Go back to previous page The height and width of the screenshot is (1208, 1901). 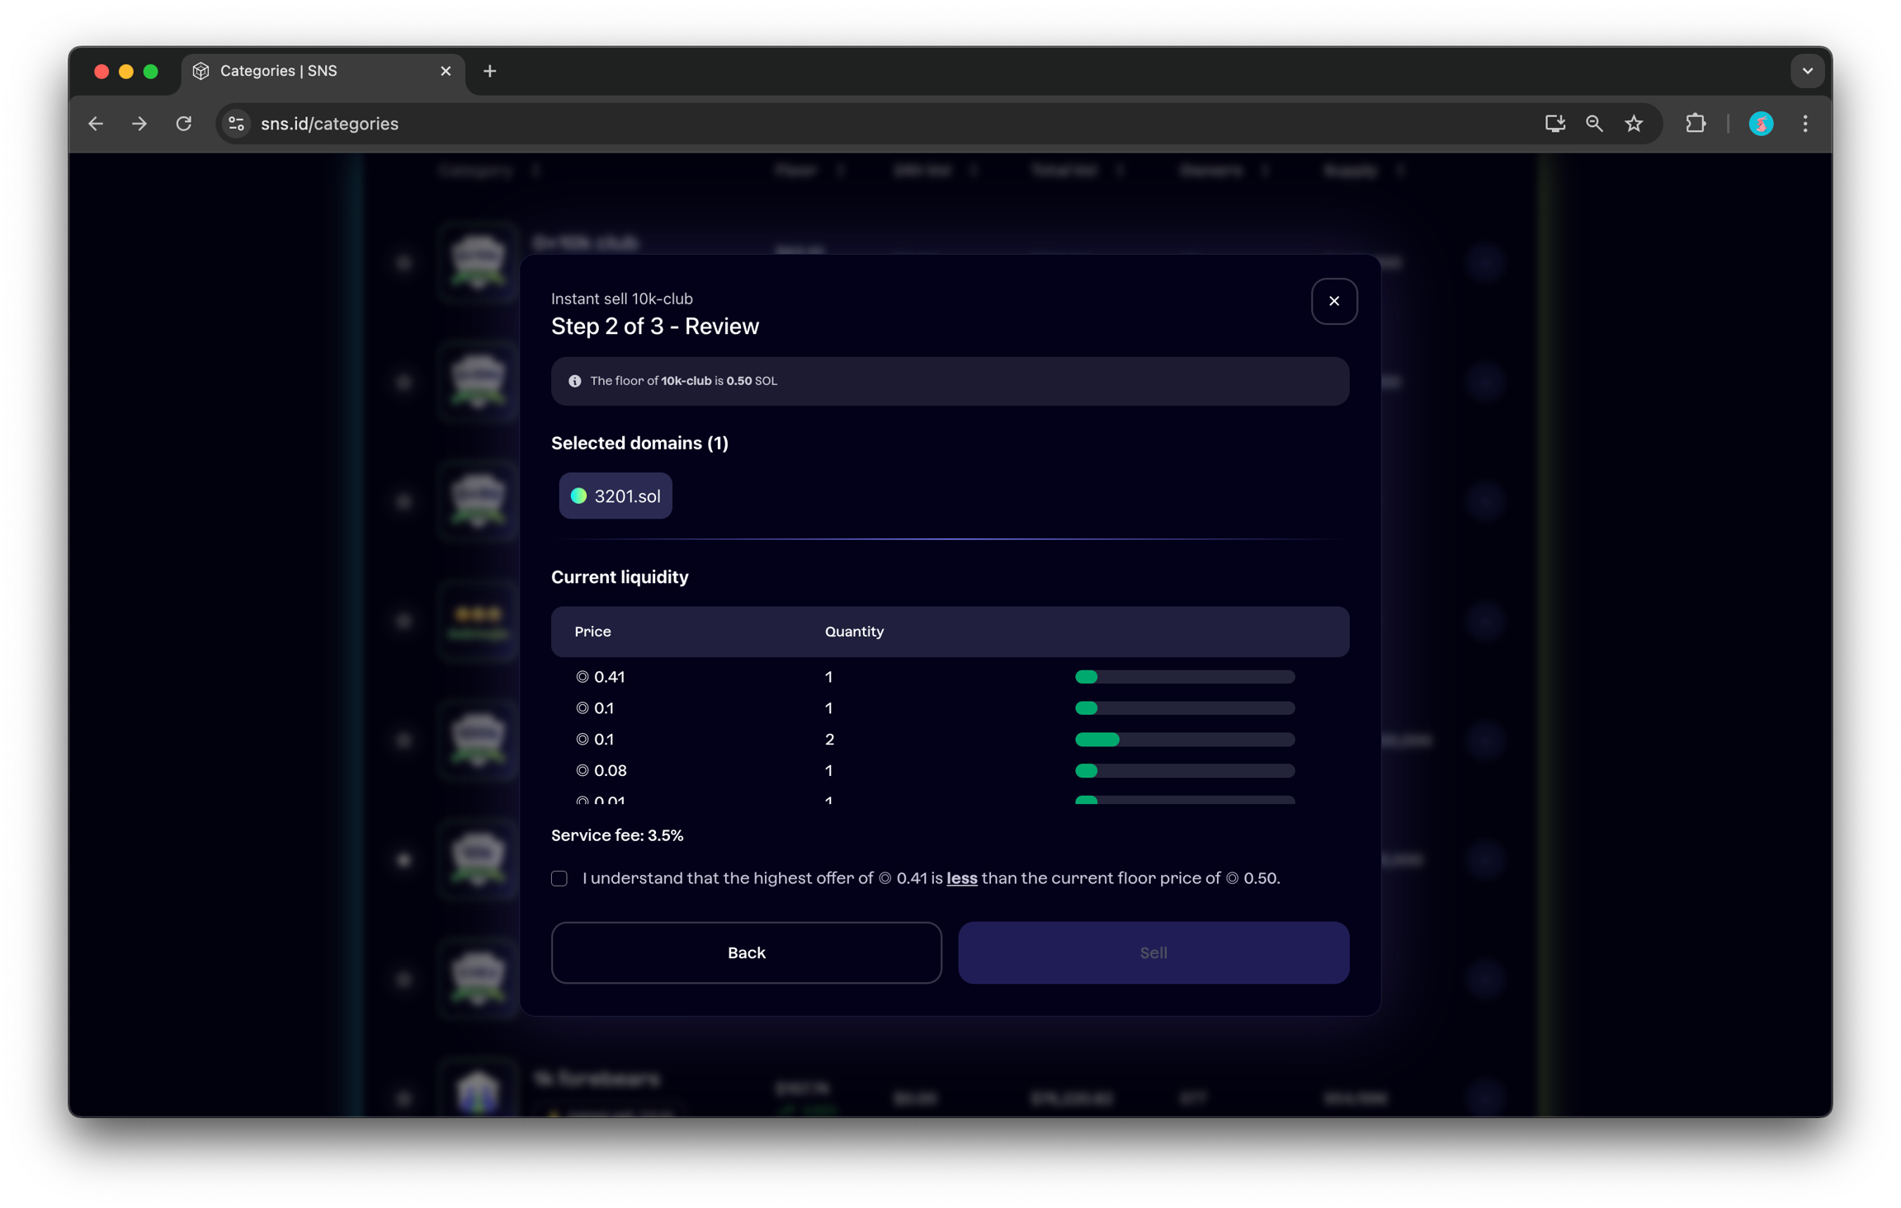(96, 124)
